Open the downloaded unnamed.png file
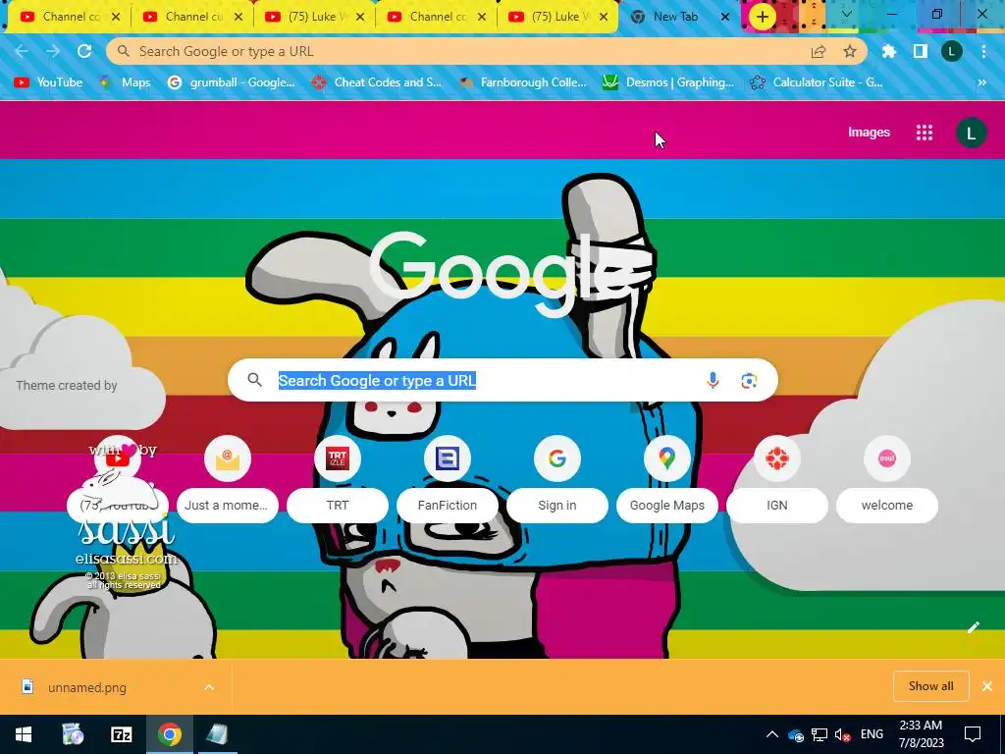 click(x=86, y=687)
